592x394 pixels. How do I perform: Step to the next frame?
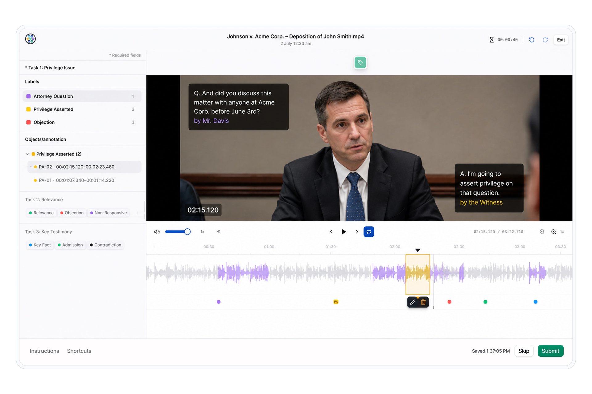[x=357, y=232]
